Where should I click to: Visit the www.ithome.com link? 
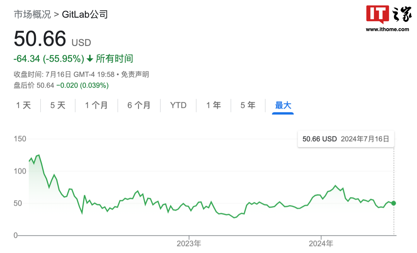(x=387, y=29)
